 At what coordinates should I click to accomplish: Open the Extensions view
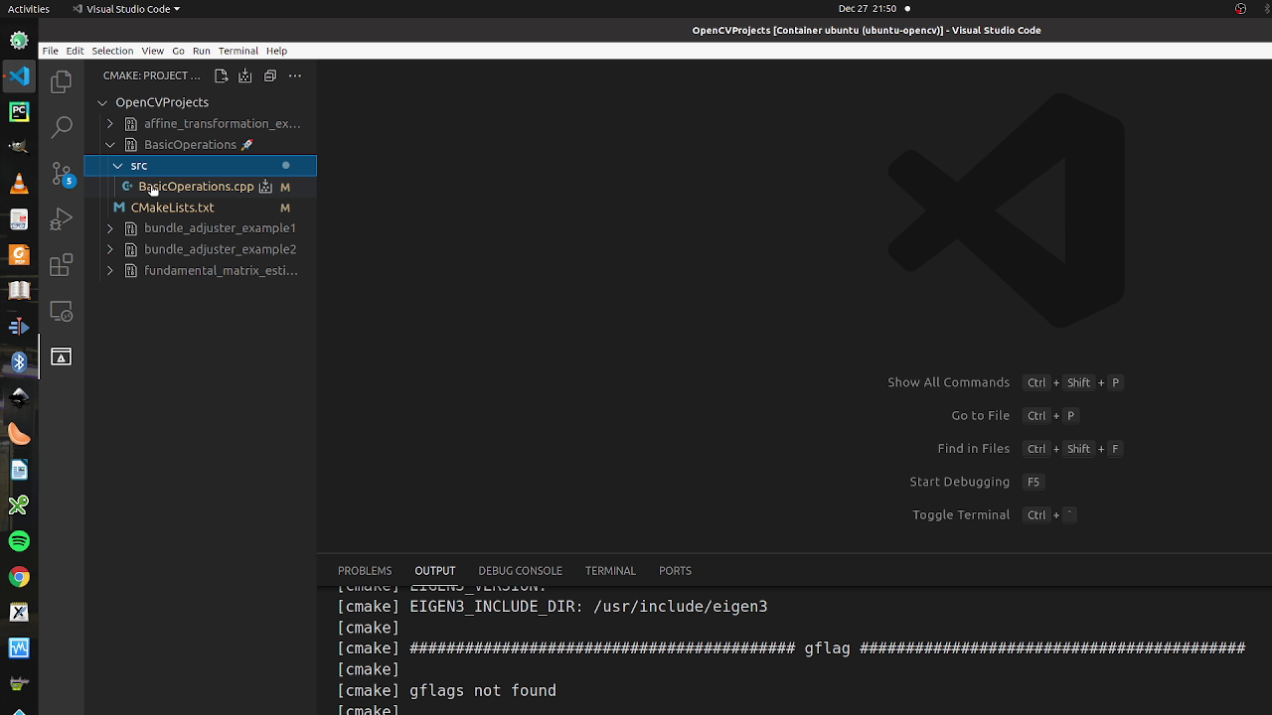[x=62, y=265]
